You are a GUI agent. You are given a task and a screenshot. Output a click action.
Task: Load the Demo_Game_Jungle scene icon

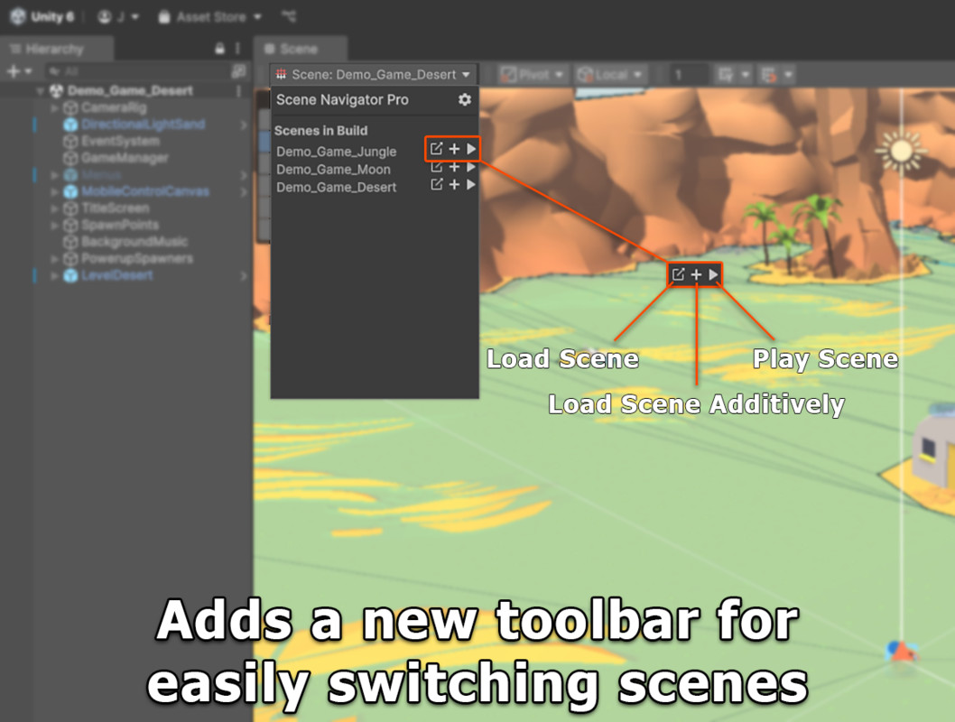(436, 149)
